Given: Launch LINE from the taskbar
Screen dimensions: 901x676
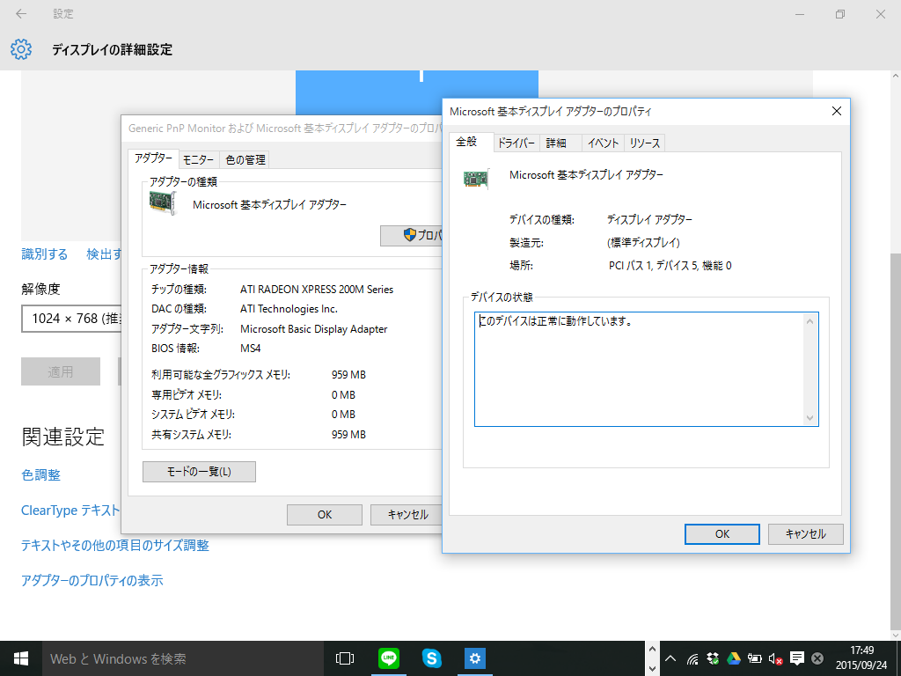Looking at the screenshot, I should pyautogui.click(x=388, y=658).
